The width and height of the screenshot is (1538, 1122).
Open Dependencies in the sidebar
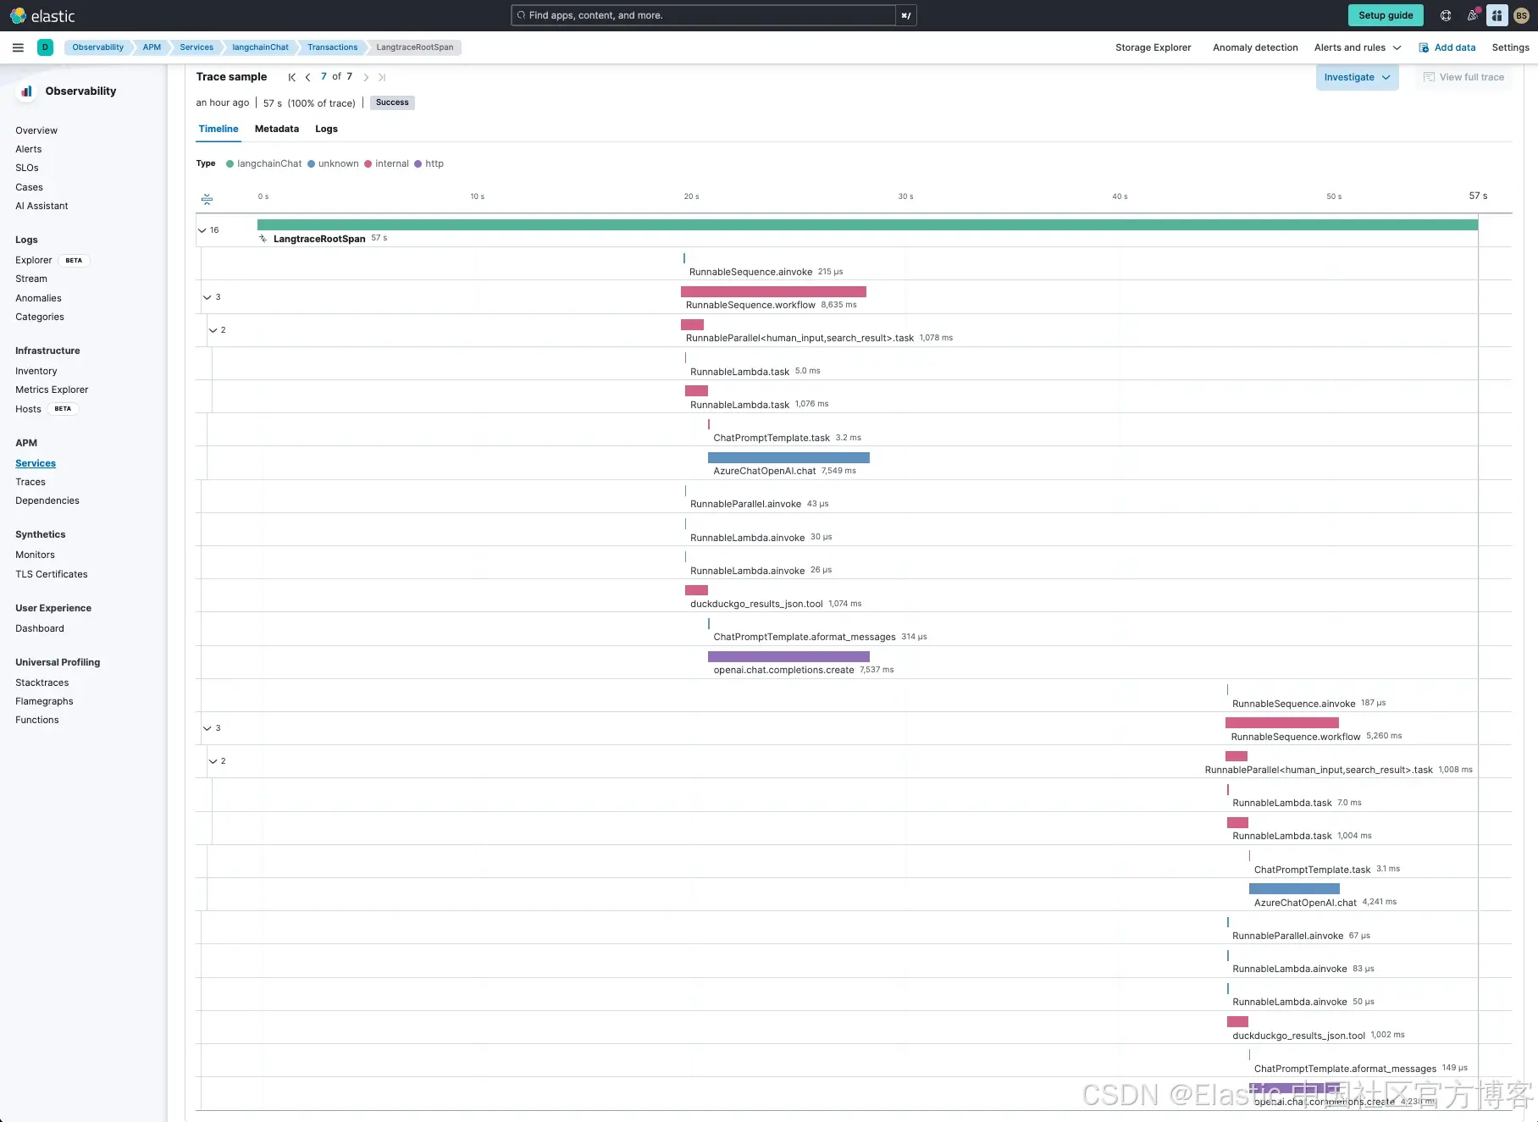tap(47, 500)
